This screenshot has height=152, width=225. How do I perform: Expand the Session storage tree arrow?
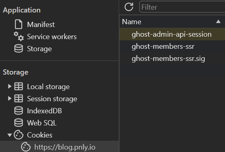[x=10, y=98]
